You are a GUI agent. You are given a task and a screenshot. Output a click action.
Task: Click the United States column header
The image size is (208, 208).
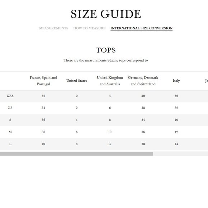pos(77,81)
